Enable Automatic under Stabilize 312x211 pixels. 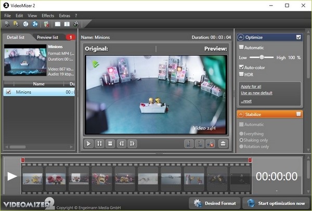click(241, 124)
